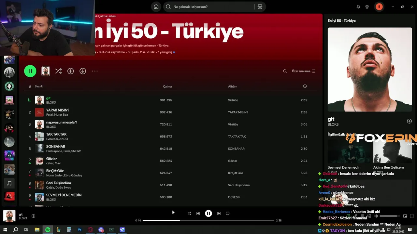Image resolution: width=417 pixels, height=234 pixels.
Task: Open artist 'Norm Ender, Ebru Gündeş'
Action: pos(64,175)
